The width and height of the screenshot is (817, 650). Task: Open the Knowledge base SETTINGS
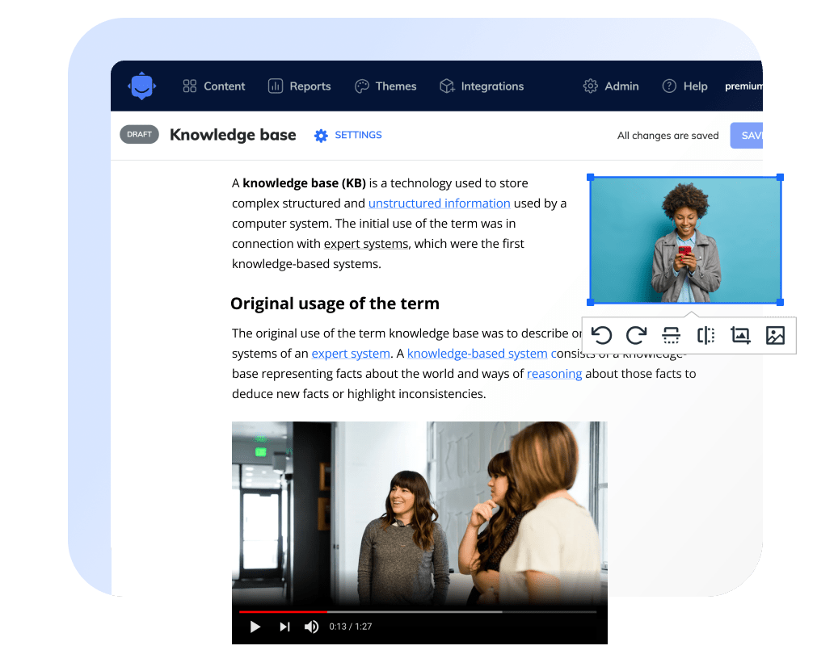pyautogui.click(x=347, y=135)
